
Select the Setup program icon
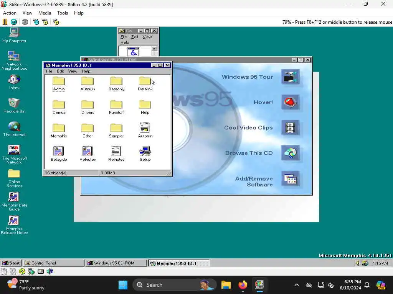click(145, 154)
